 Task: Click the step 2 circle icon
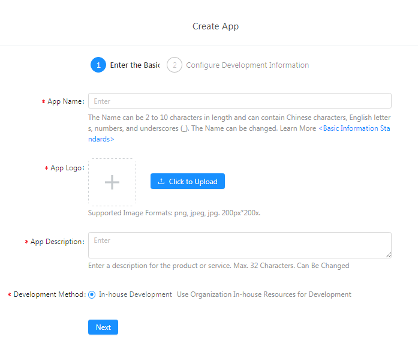coord(175,65)
